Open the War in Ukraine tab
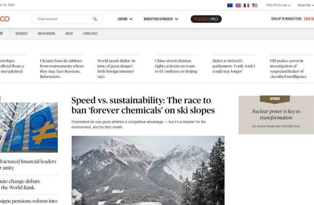 pos(46,34)
